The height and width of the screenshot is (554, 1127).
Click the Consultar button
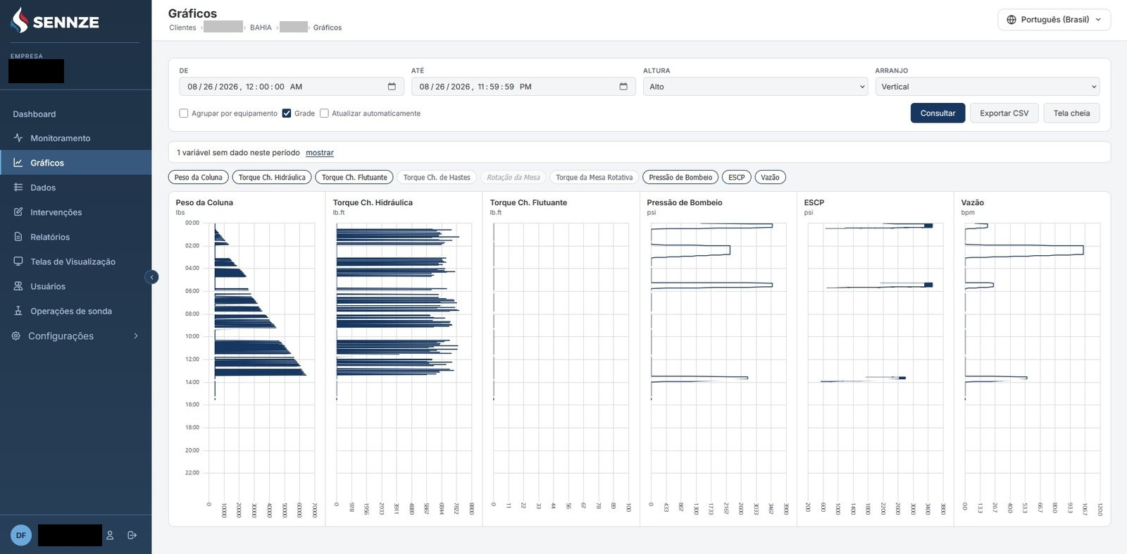(x=938, y=113)
